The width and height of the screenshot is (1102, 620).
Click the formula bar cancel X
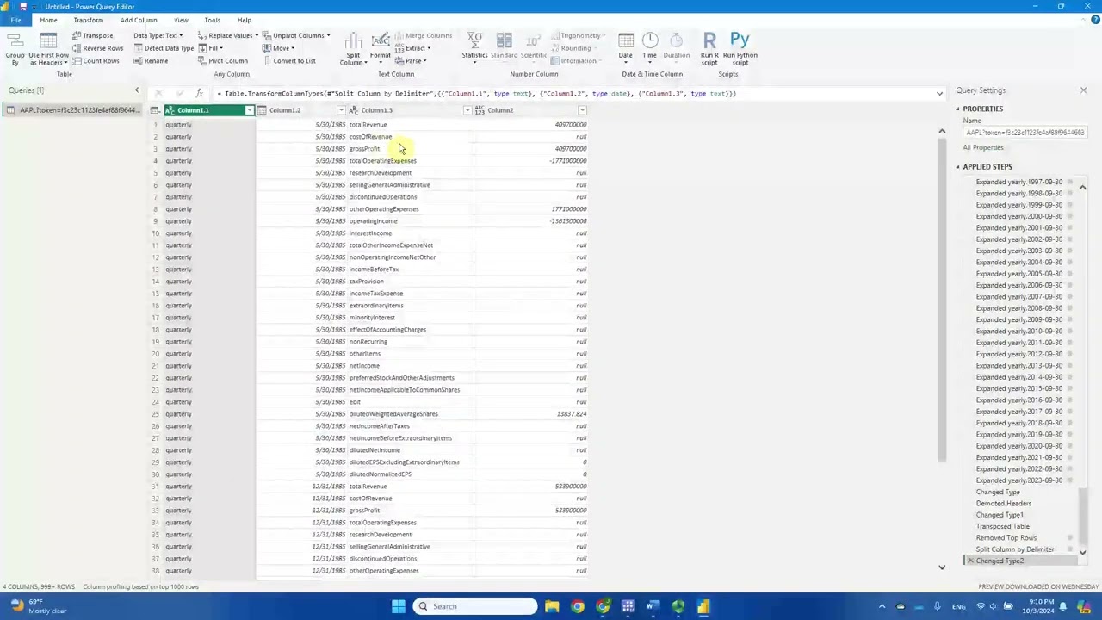(158, 93)
